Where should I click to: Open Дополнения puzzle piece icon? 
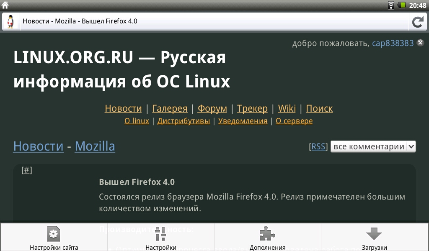tap(267, 234)
